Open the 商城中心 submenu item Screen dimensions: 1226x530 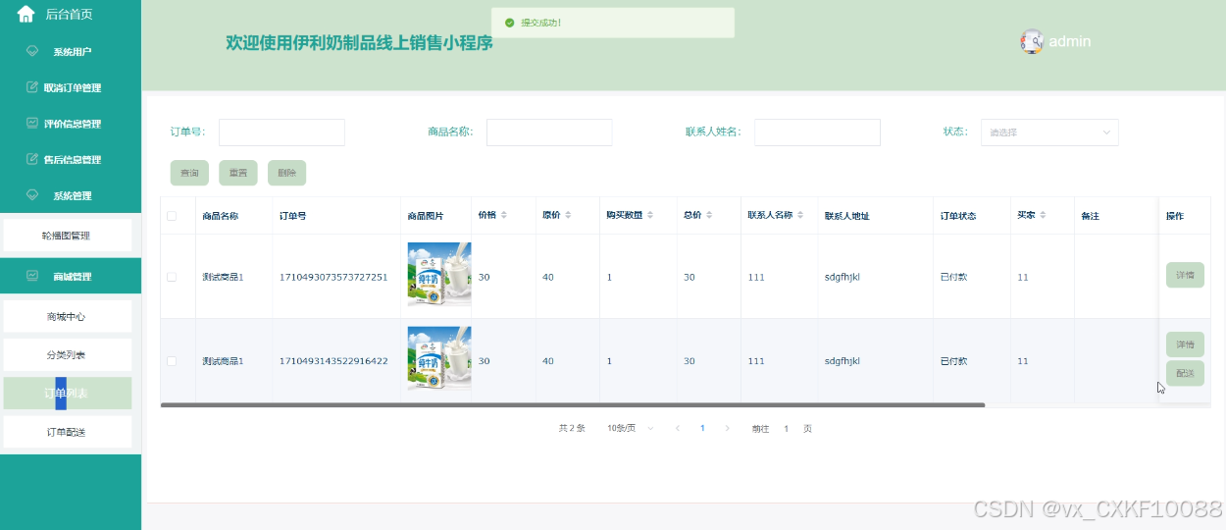pos(68,316)
